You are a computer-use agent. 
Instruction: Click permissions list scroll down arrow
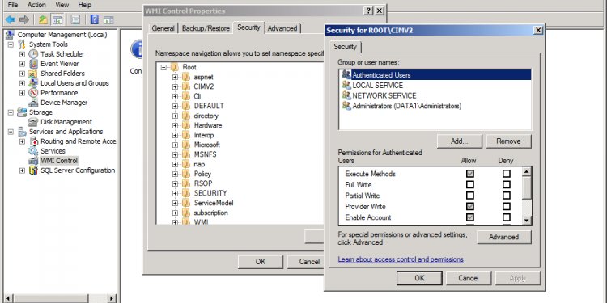pos(527,221)
